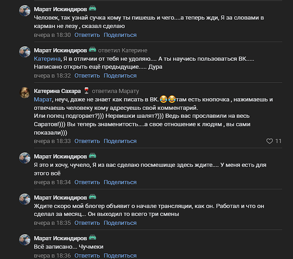Click the car icon in the 18:32 comment header
This screenshot has height=259, width=293.
pos(93,50)
